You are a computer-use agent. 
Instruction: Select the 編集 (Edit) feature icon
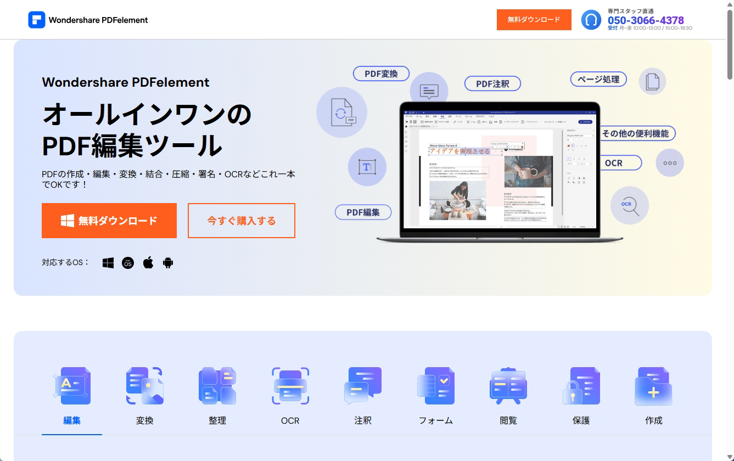point(72,386)
